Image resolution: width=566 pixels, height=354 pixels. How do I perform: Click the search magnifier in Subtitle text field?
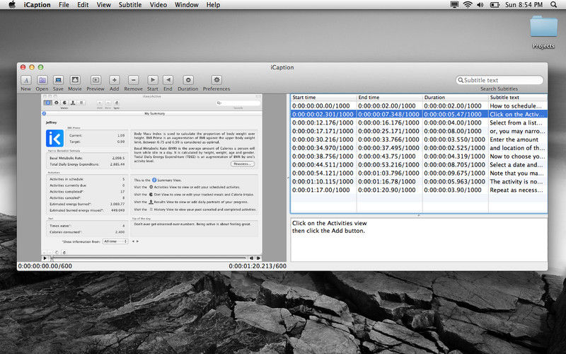click(461, 80)
